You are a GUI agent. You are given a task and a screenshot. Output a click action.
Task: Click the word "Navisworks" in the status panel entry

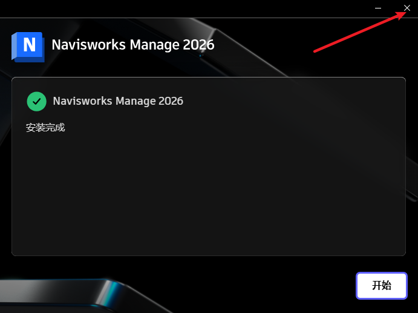(82, 101)
